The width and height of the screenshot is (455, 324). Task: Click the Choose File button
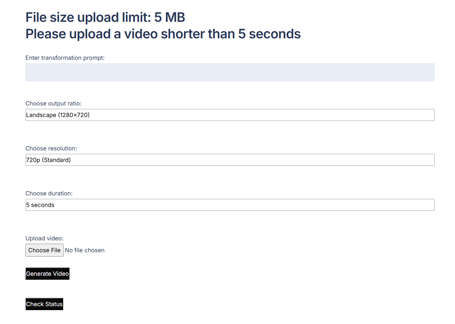point(44,250)
